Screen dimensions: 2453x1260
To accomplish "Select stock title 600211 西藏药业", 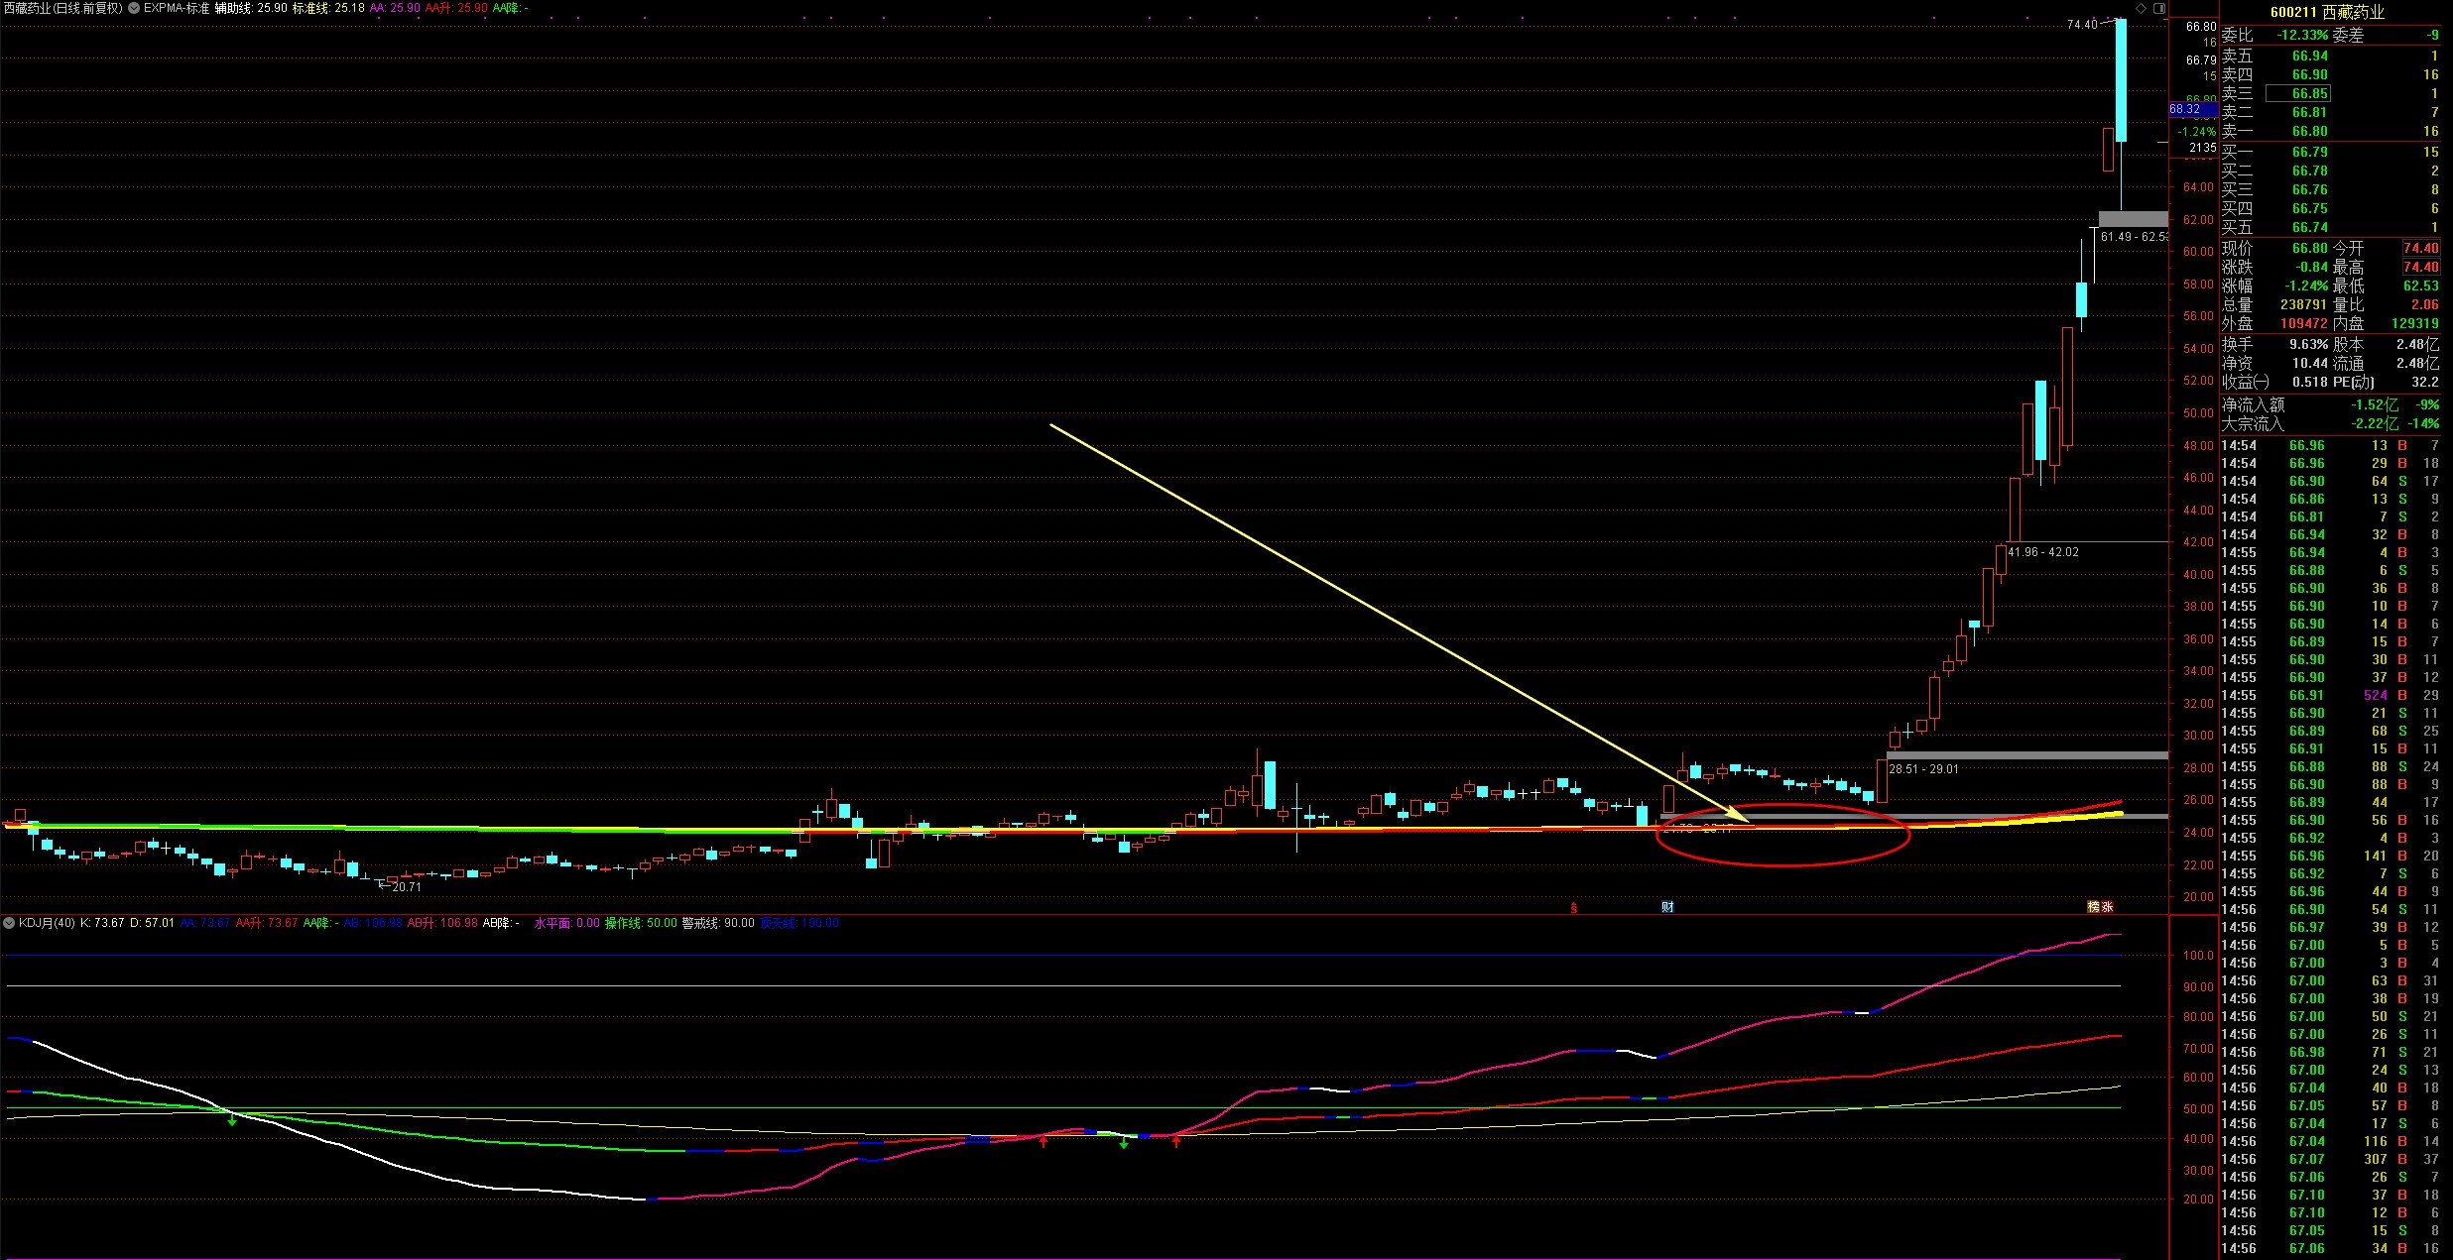I will (2327, 12).
